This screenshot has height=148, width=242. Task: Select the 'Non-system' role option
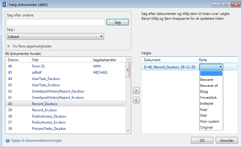209,121
